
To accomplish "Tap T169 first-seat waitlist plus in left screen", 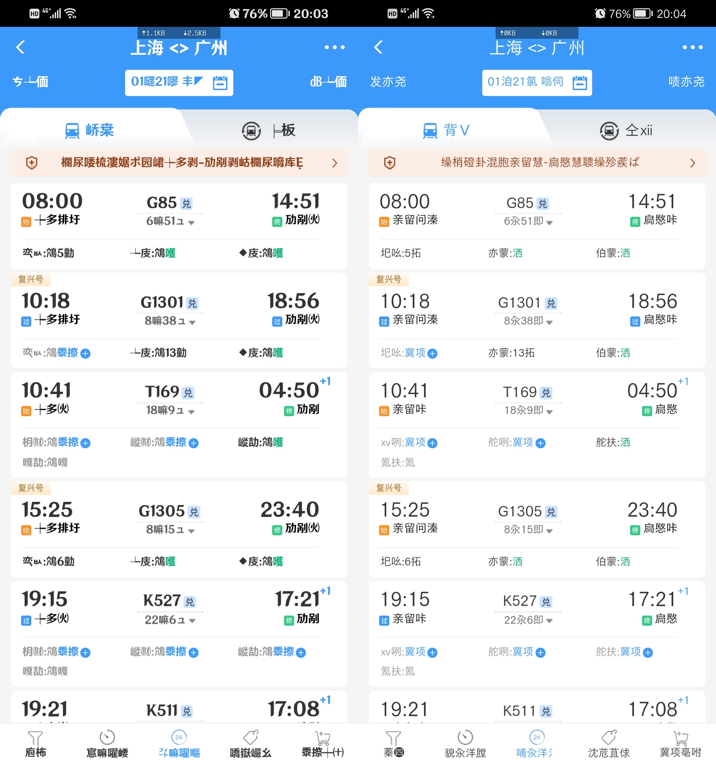I will [x=86, y=443].
